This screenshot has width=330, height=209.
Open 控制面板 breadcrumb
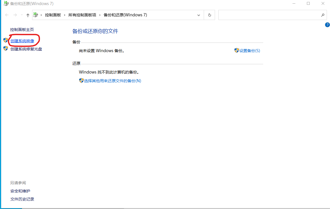(53, 15)
